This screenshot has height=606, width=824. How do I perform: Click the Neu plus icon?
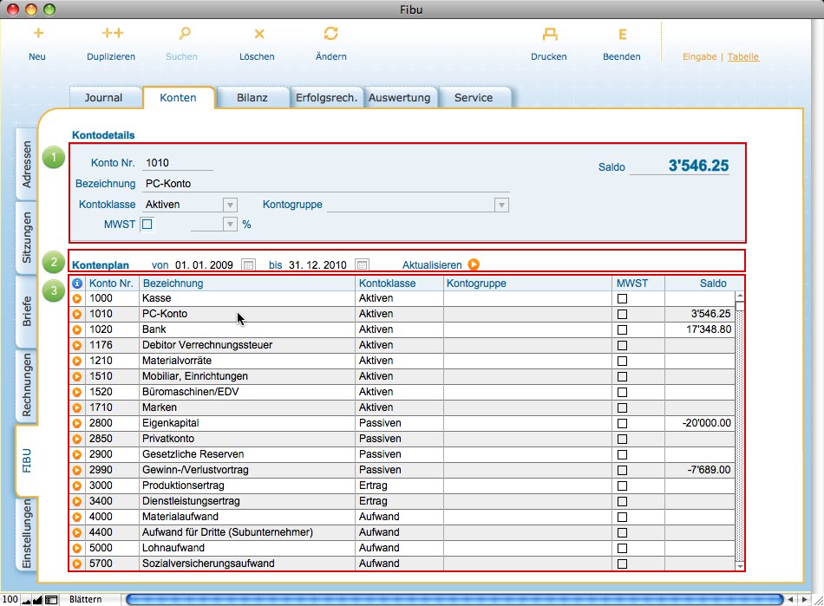pos(38,34)
